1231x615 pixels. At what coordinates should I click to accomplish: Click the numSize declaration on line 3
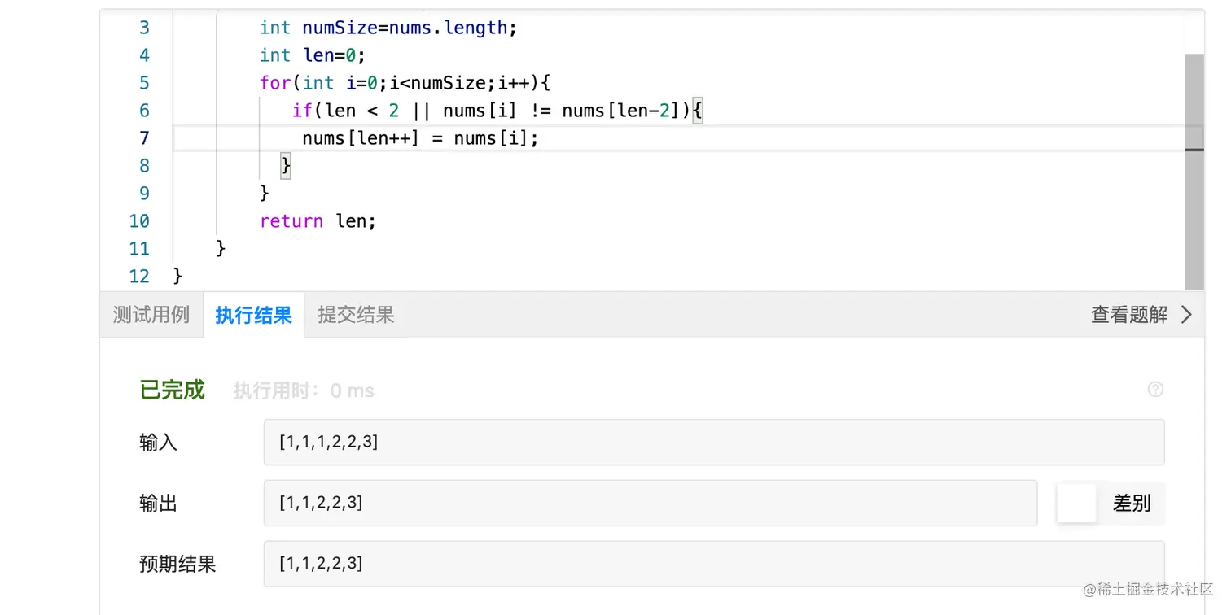point(388,28)
